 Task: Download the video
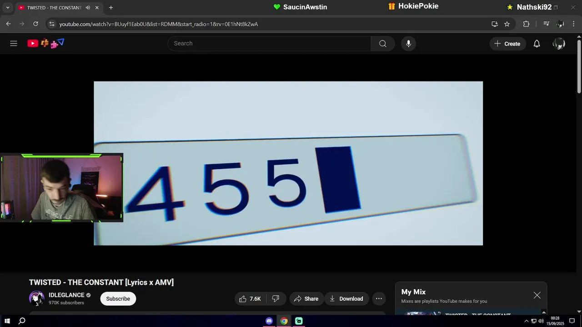click(x=346, y=298)
